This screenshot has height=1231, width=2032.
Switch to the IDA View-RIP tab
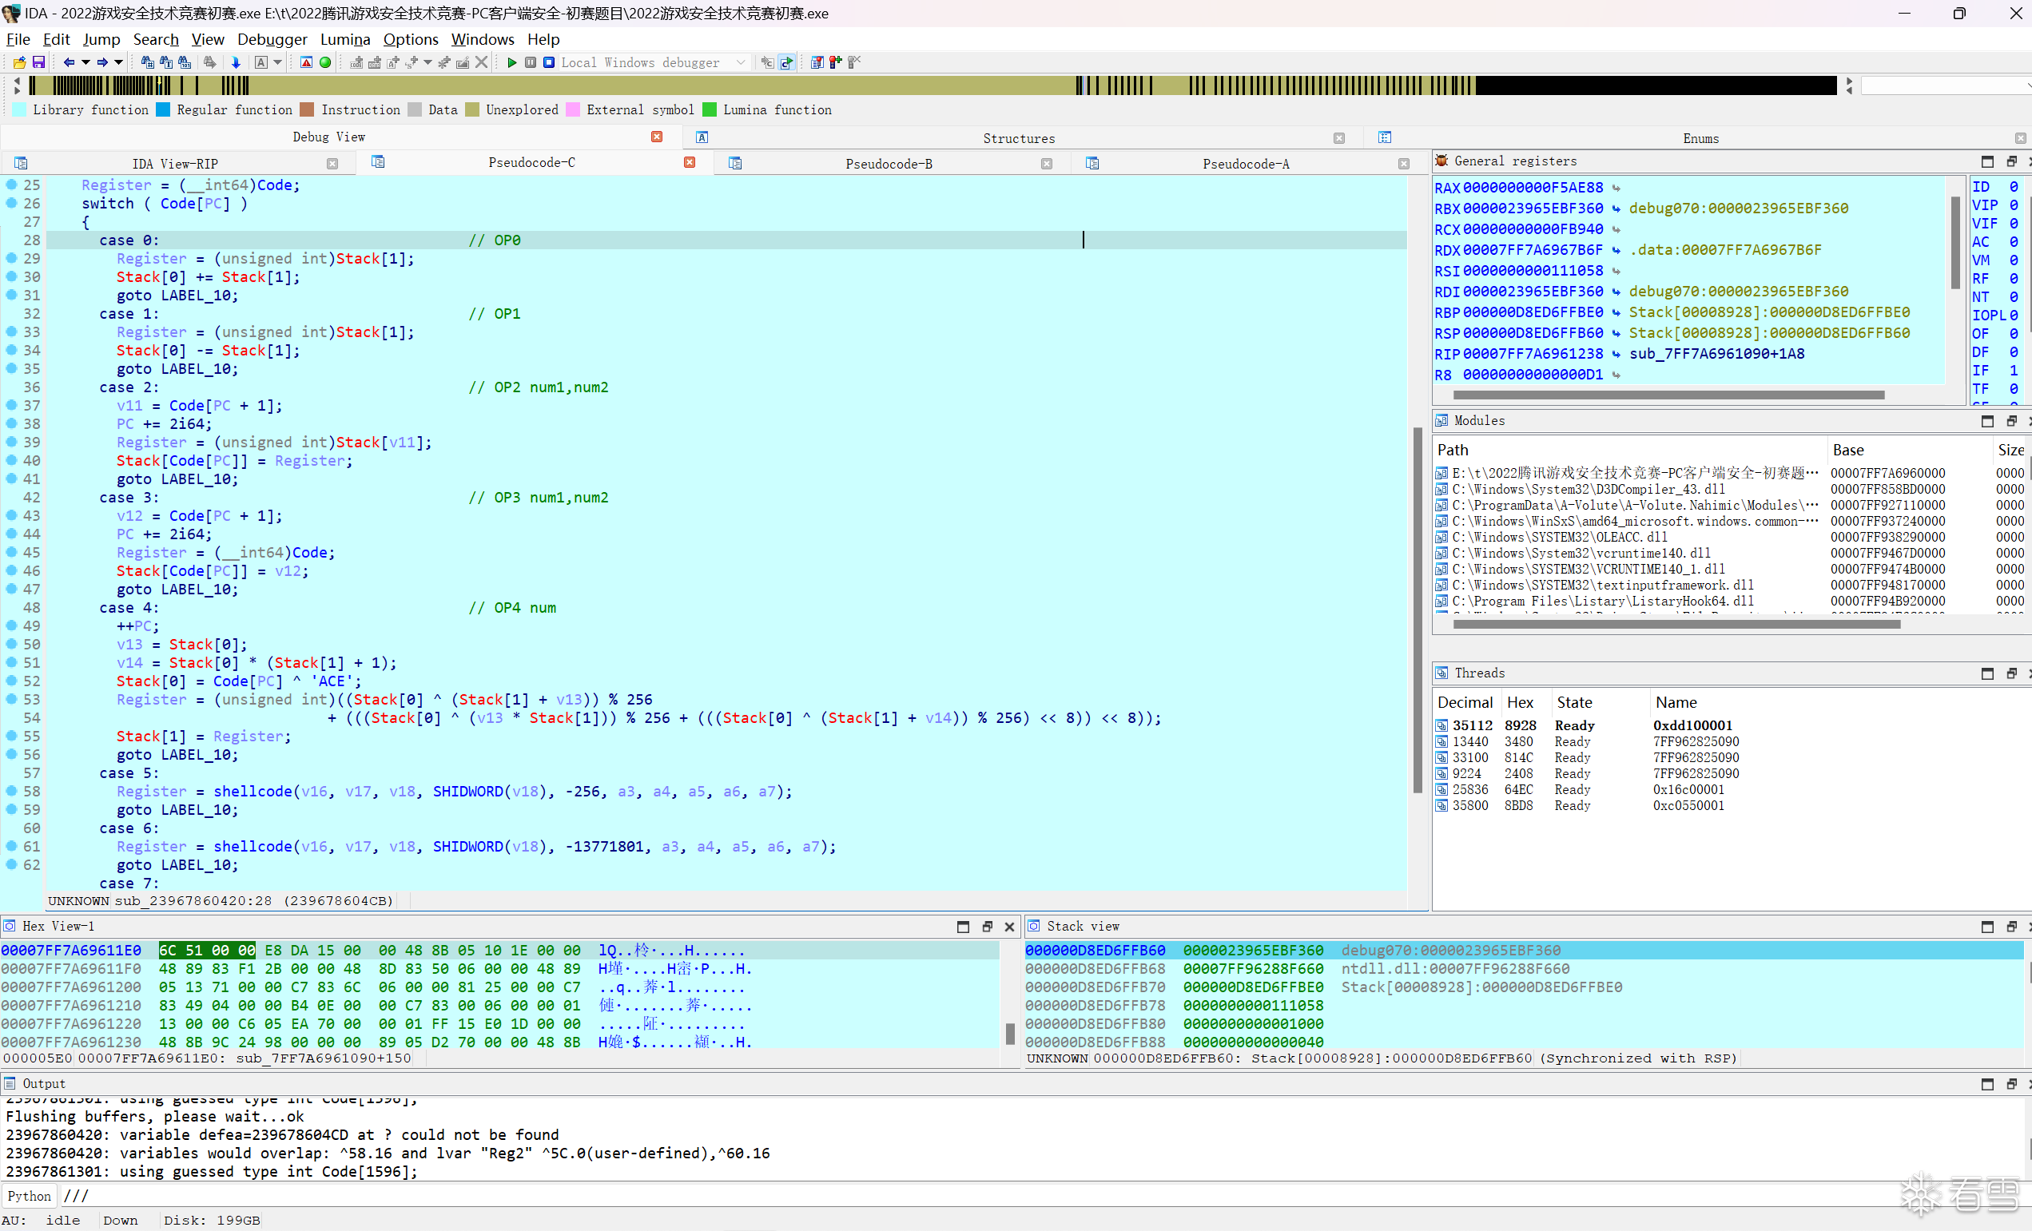175,163
